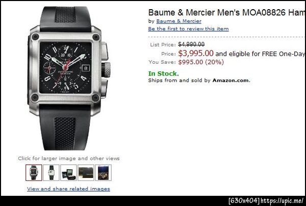Screen dimensions: 306x206
Task: Click the watch's textured crown knob
Action: [107, 69]
